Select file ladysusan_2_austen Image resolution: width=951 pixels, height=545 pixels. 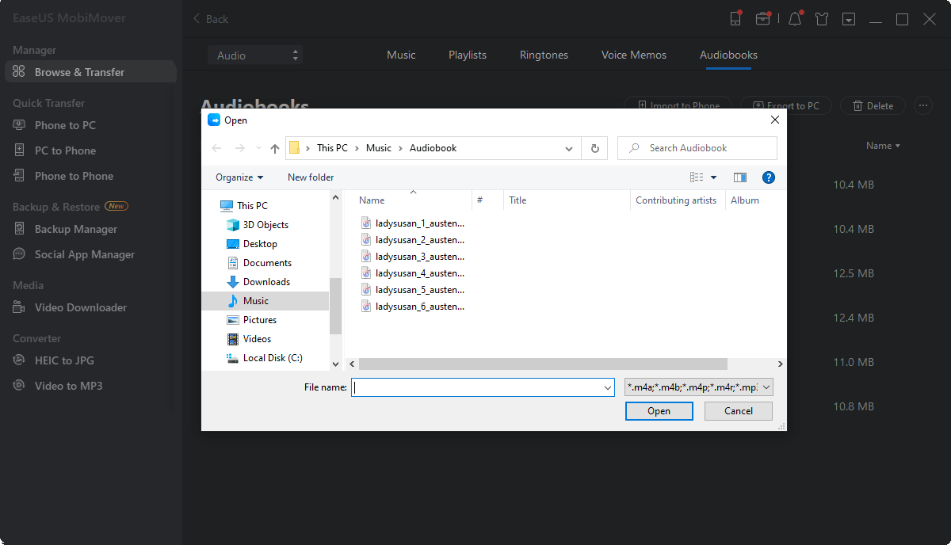pyautogui.click(x=413, y=240)
